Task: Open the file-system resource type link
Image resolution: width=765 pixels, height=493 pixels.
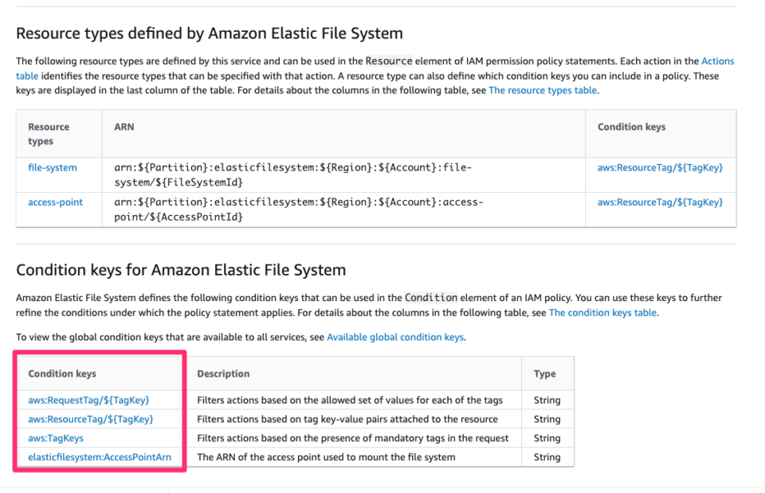Action: point(53,167)
